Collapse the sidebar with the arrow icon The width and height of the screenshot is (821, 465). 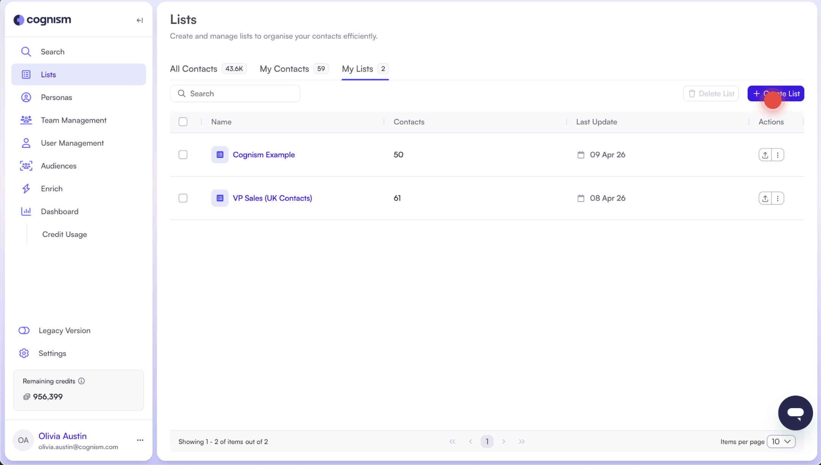pos(139,20)
